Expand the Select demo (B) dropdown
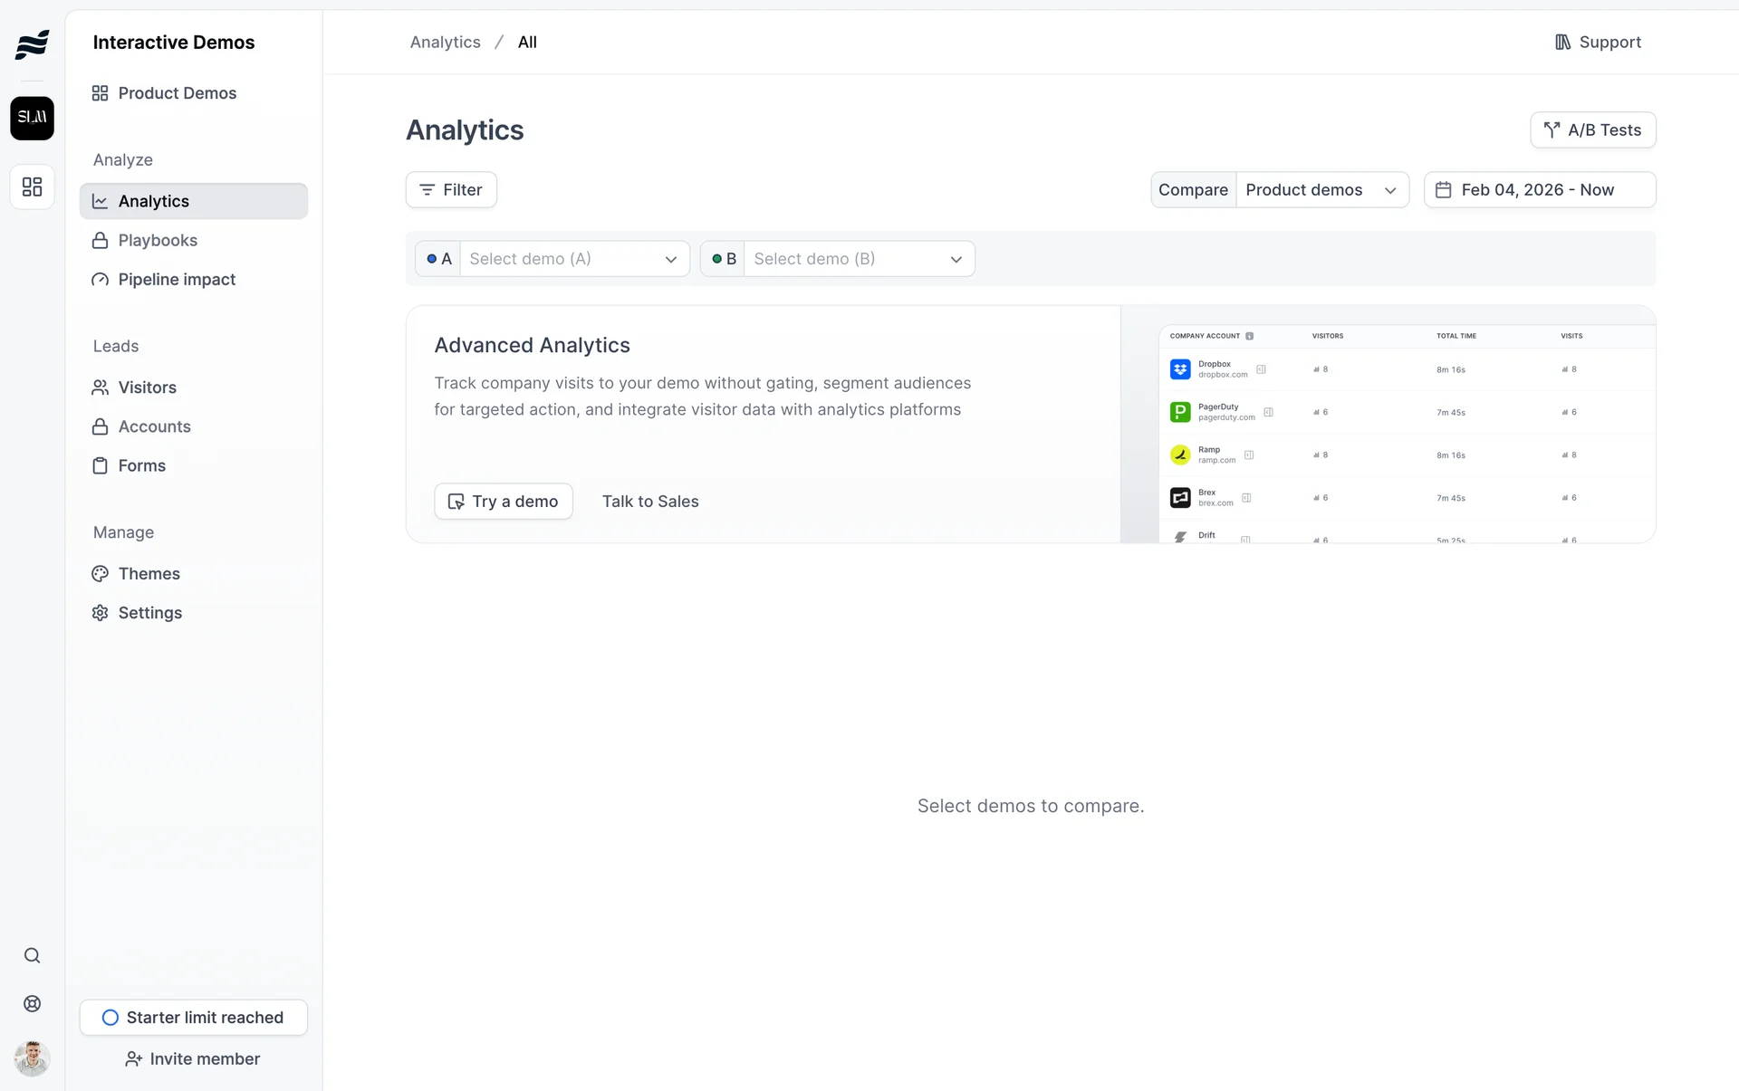 click(859, 259)
